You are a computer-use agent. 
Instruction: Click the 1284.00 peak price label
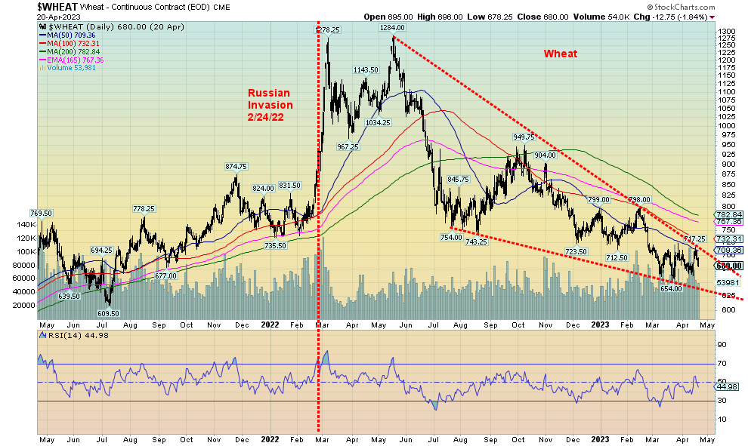point(394,28)
